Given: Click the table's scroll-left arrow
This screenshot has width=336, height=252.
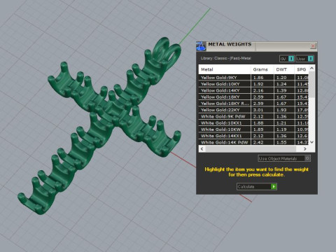Looking at the screenshot, I should pyautogui.click(x=202, y=149).
